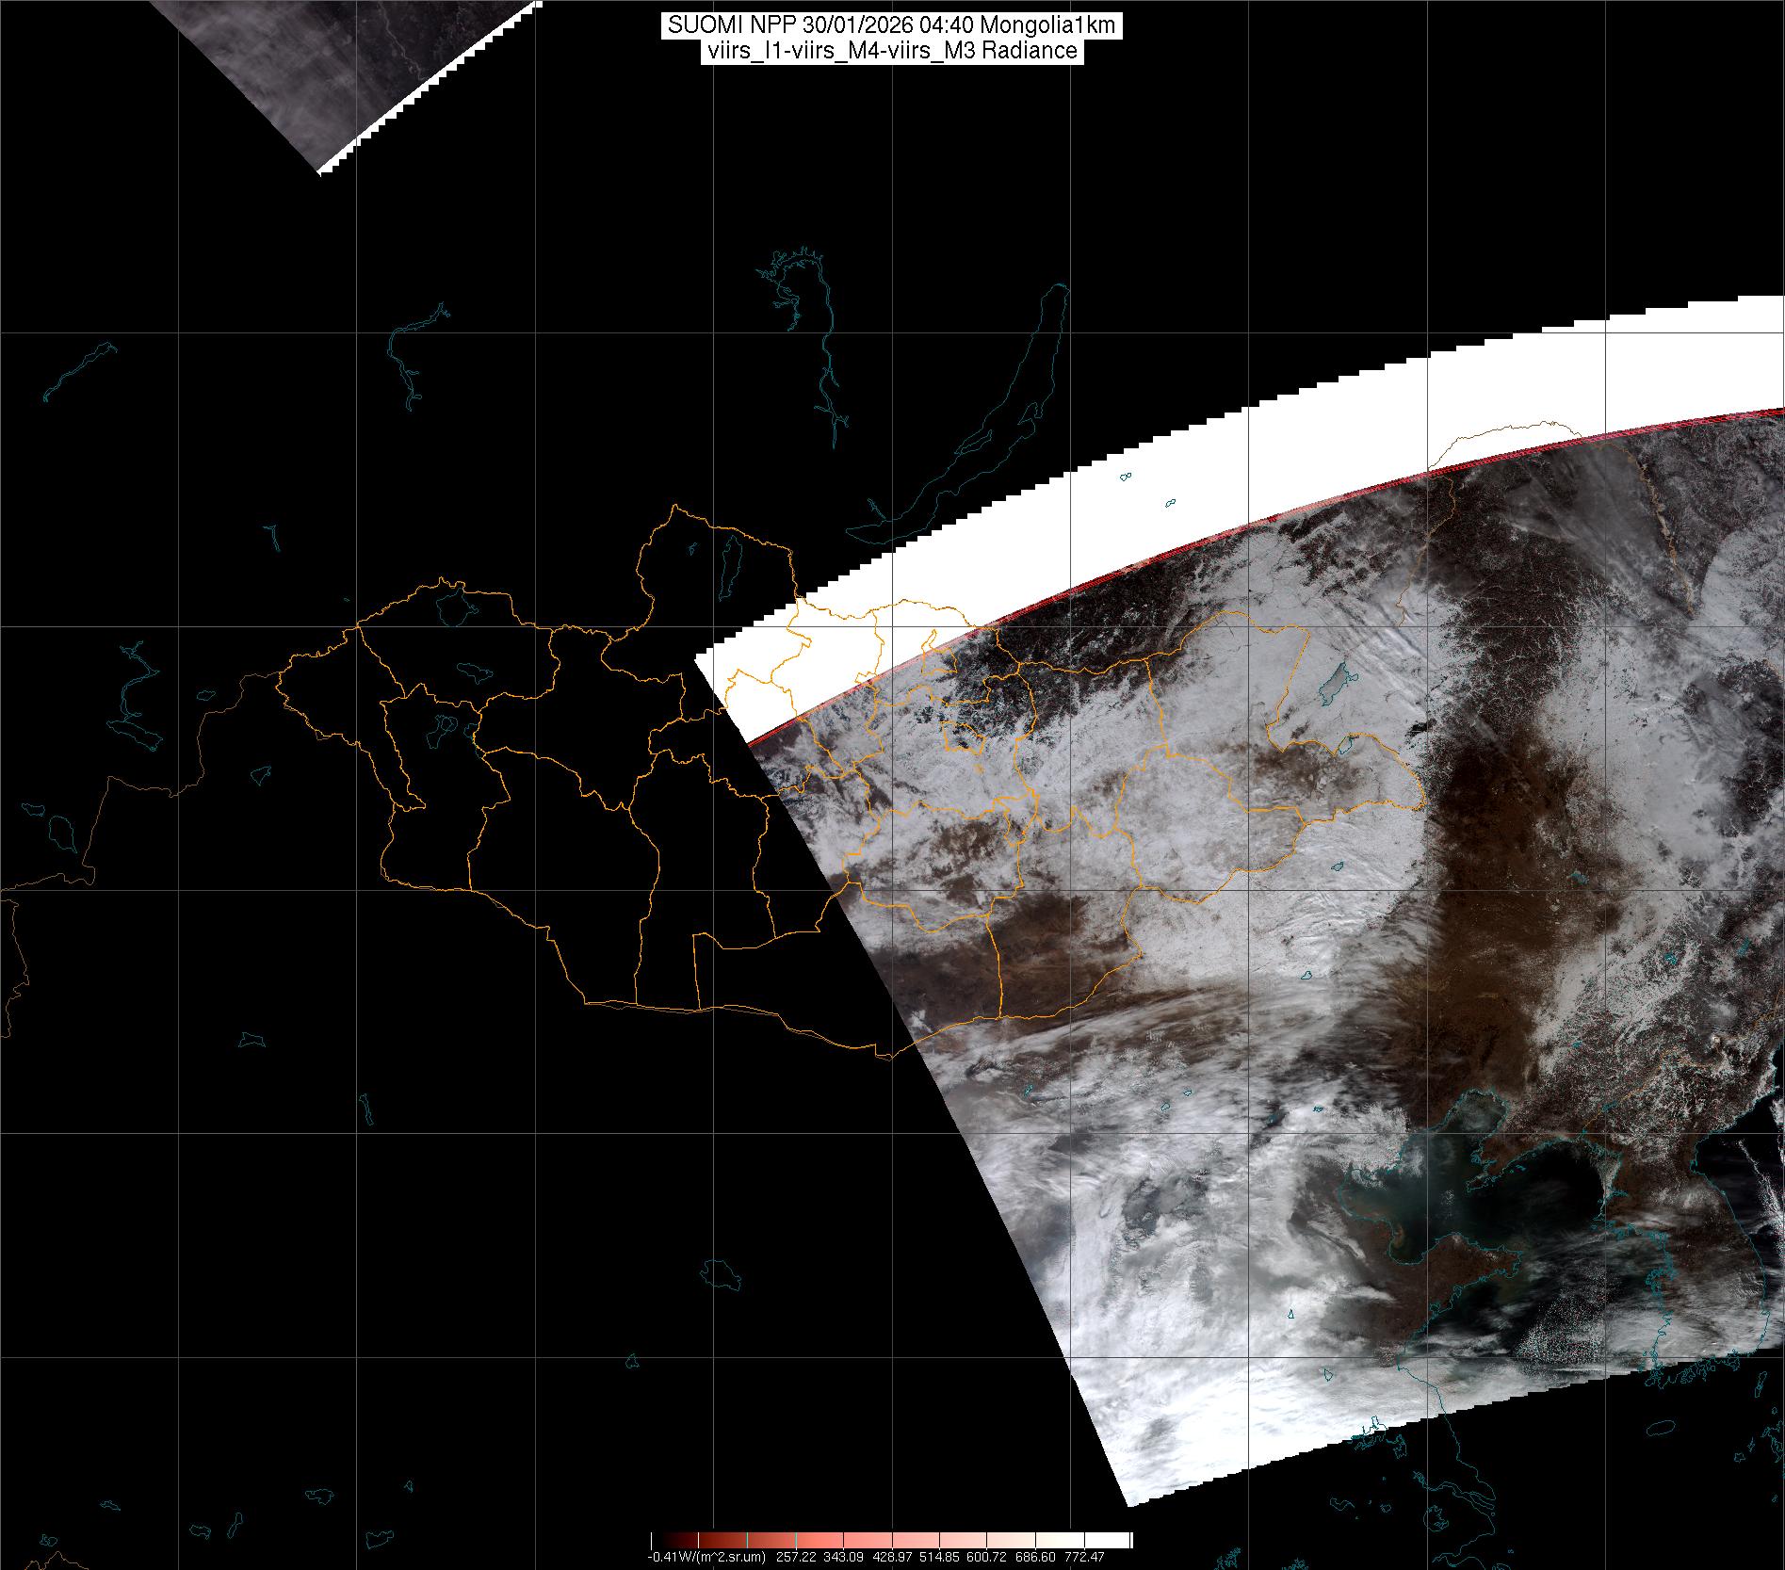This screenshot has height=1570, width=1785.
Task: Click the viirs band Radiance subtitle label
Action: (891, 52)
